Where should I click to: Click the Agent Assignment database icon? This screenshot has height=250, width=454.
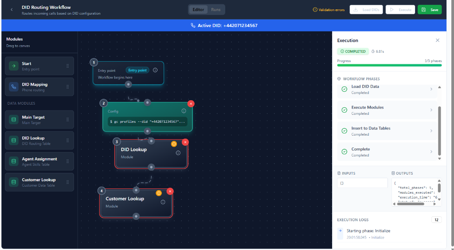click(13, 161)
